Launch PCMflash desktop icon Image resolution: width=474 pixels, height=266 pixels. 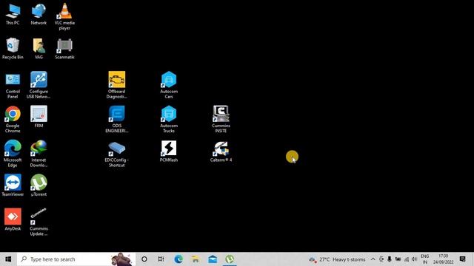coord(169,151)
